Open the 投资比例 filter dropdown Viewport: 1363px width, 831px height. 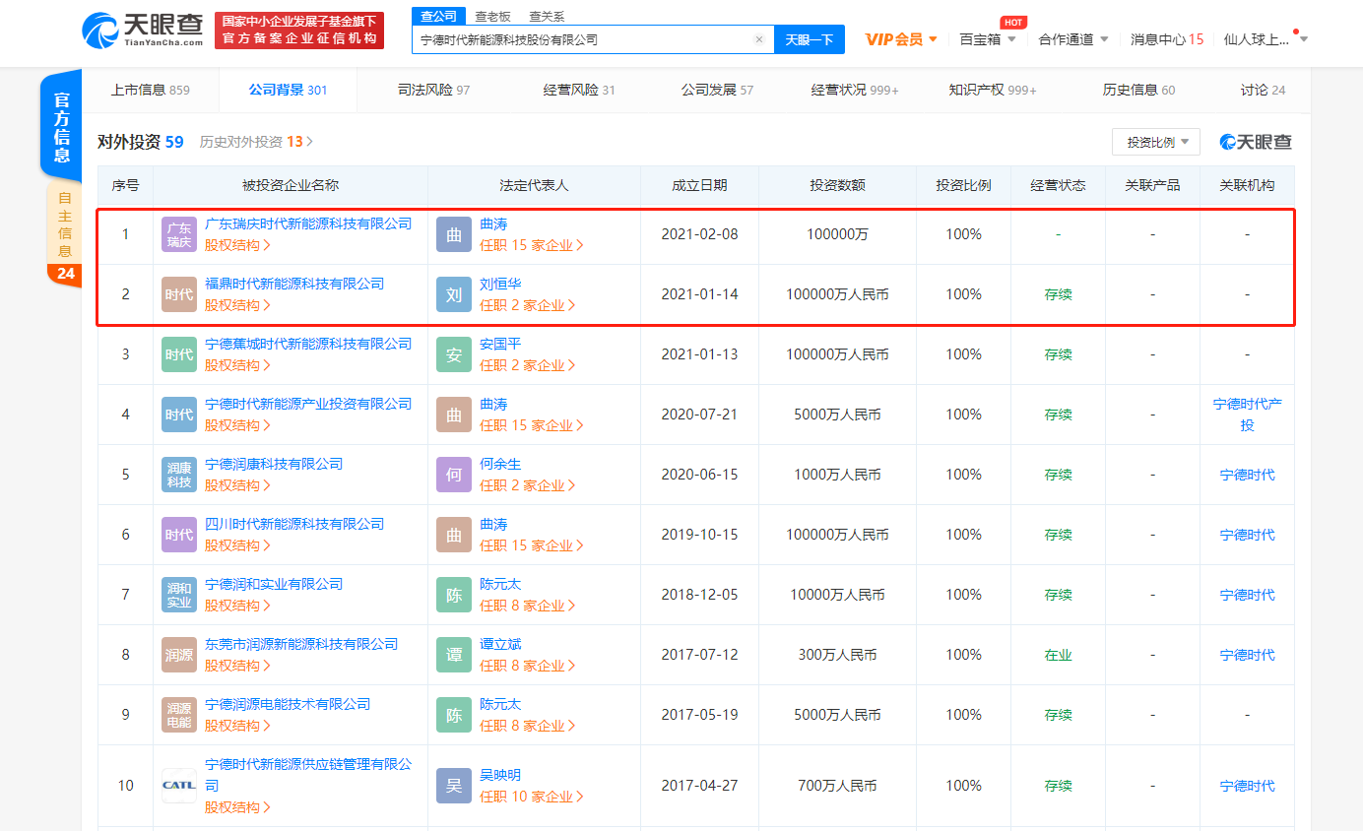click(x=1155, y=142)
